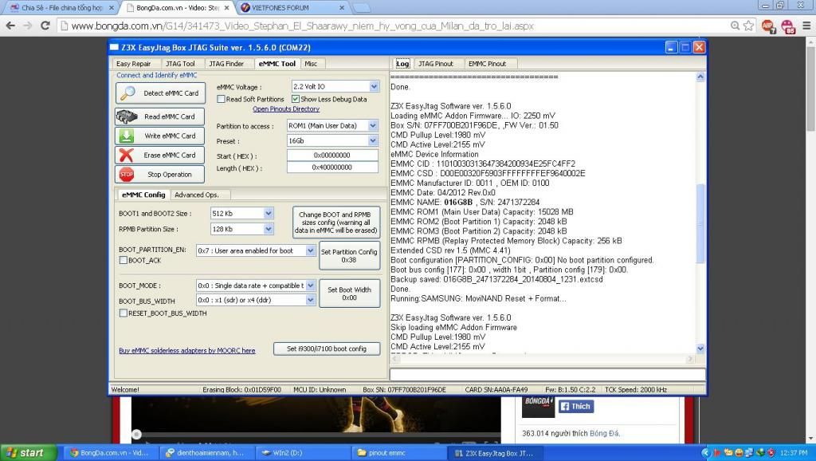
Task: Bookmark the page with the star icon
Action: [x=748, y=26]
